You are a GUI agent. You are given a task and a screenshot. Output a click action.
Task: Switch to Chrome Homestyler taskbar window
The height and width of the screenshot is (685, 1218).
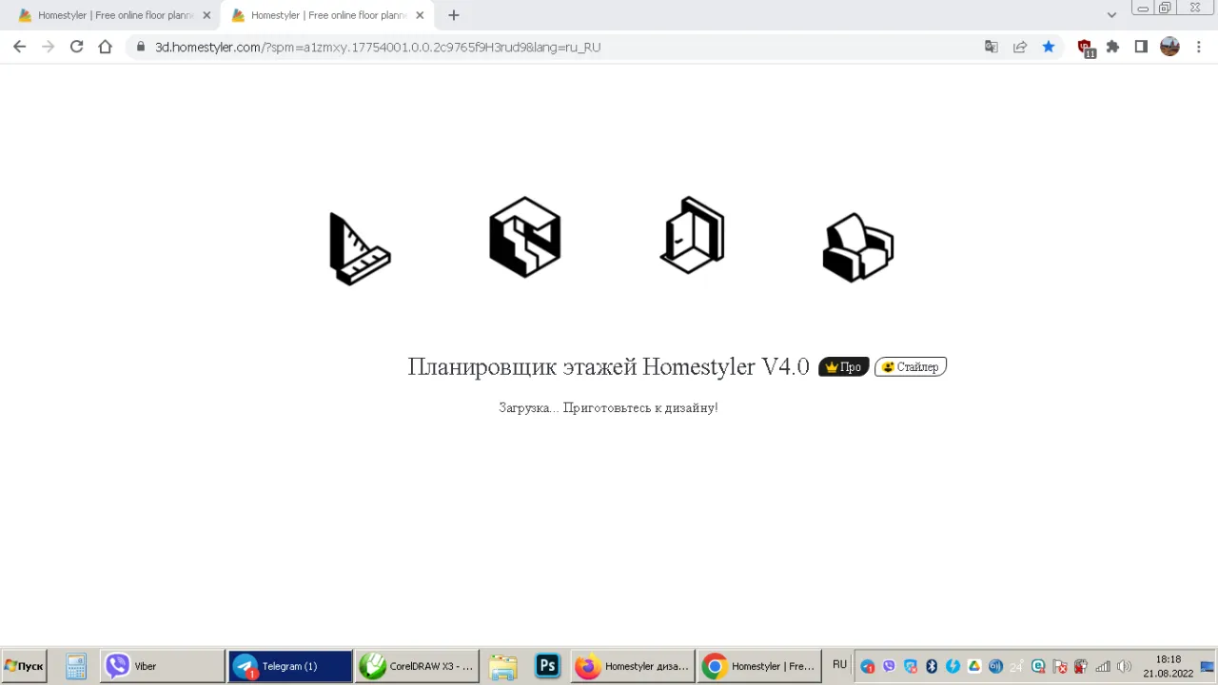(758, 666)
